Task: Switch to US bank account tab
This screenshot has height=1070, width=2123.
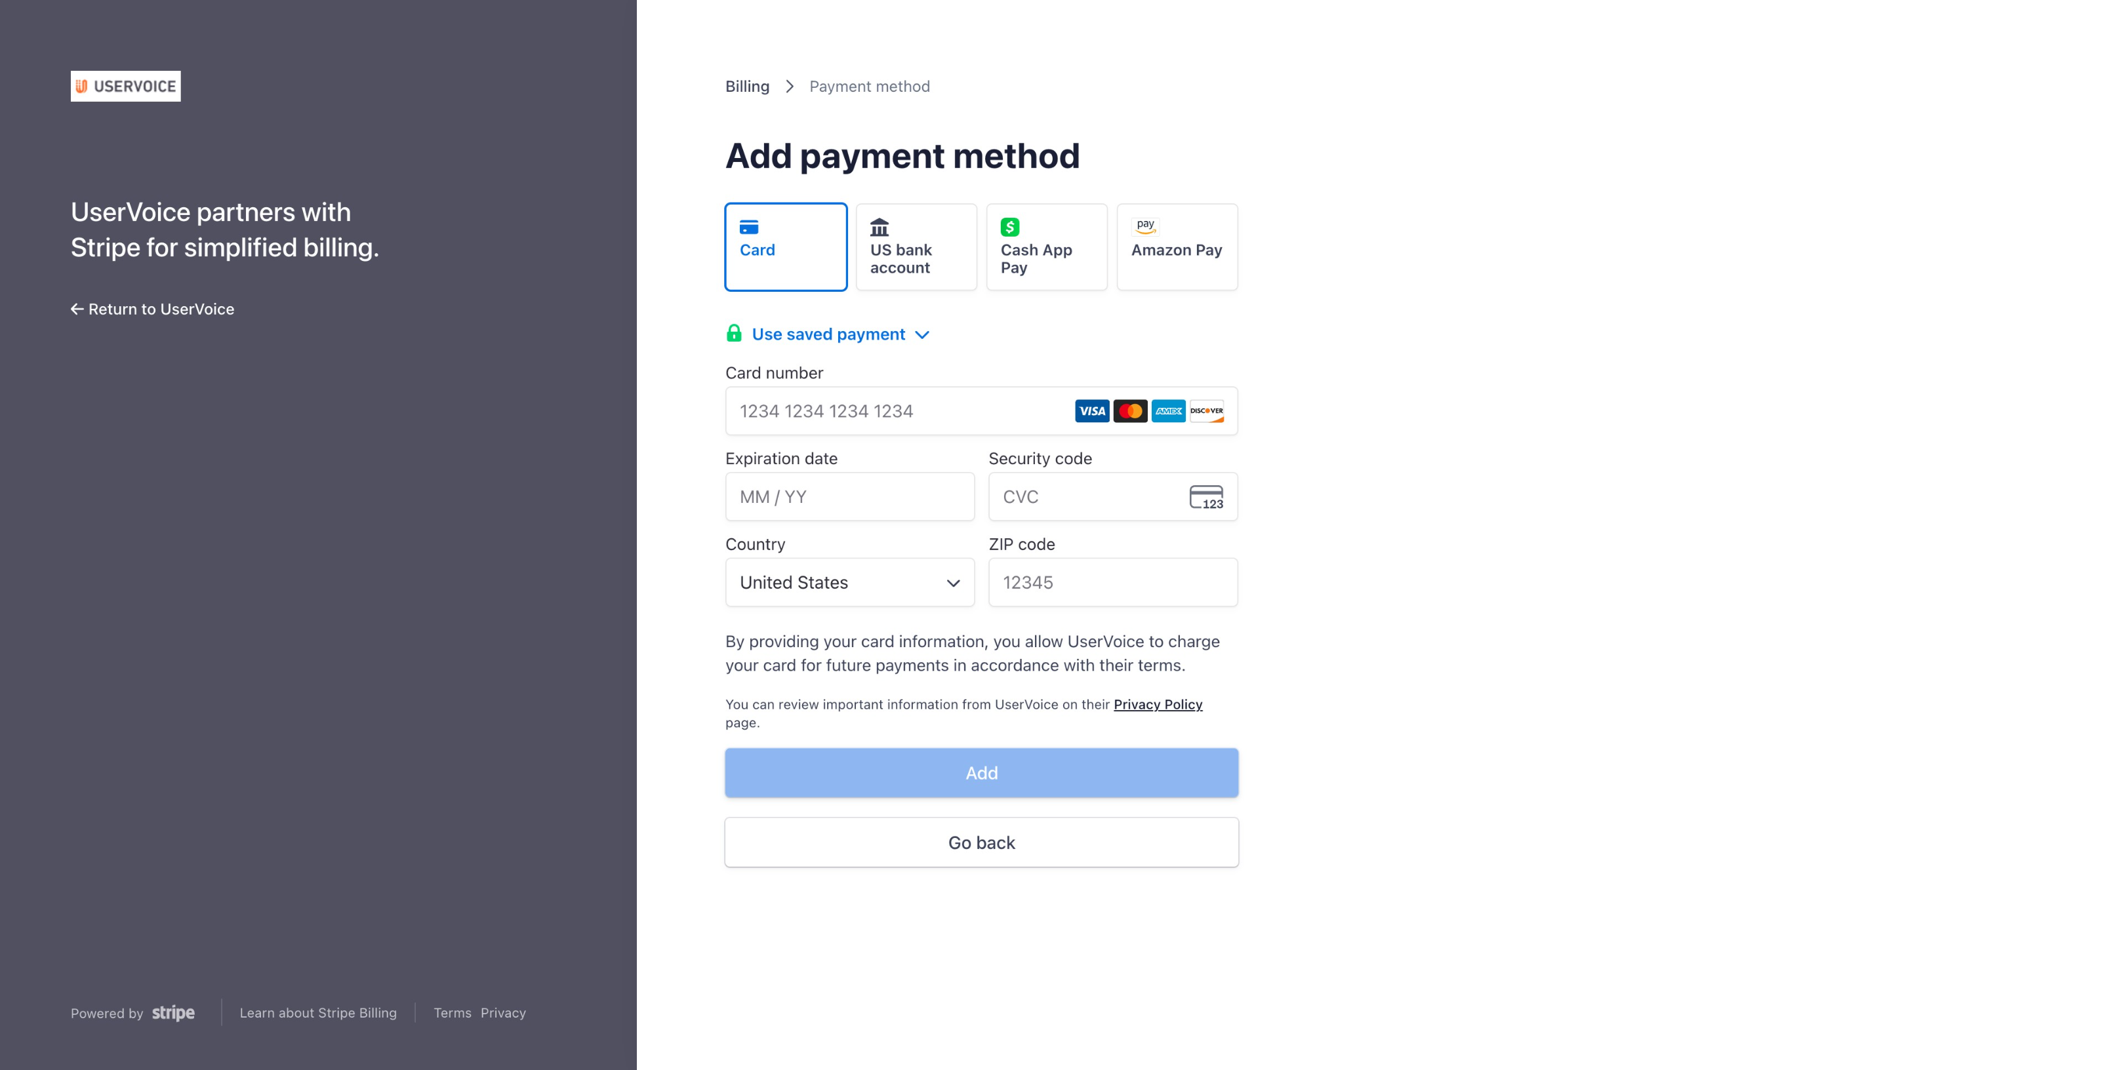Action: click(x=916, y=247)
